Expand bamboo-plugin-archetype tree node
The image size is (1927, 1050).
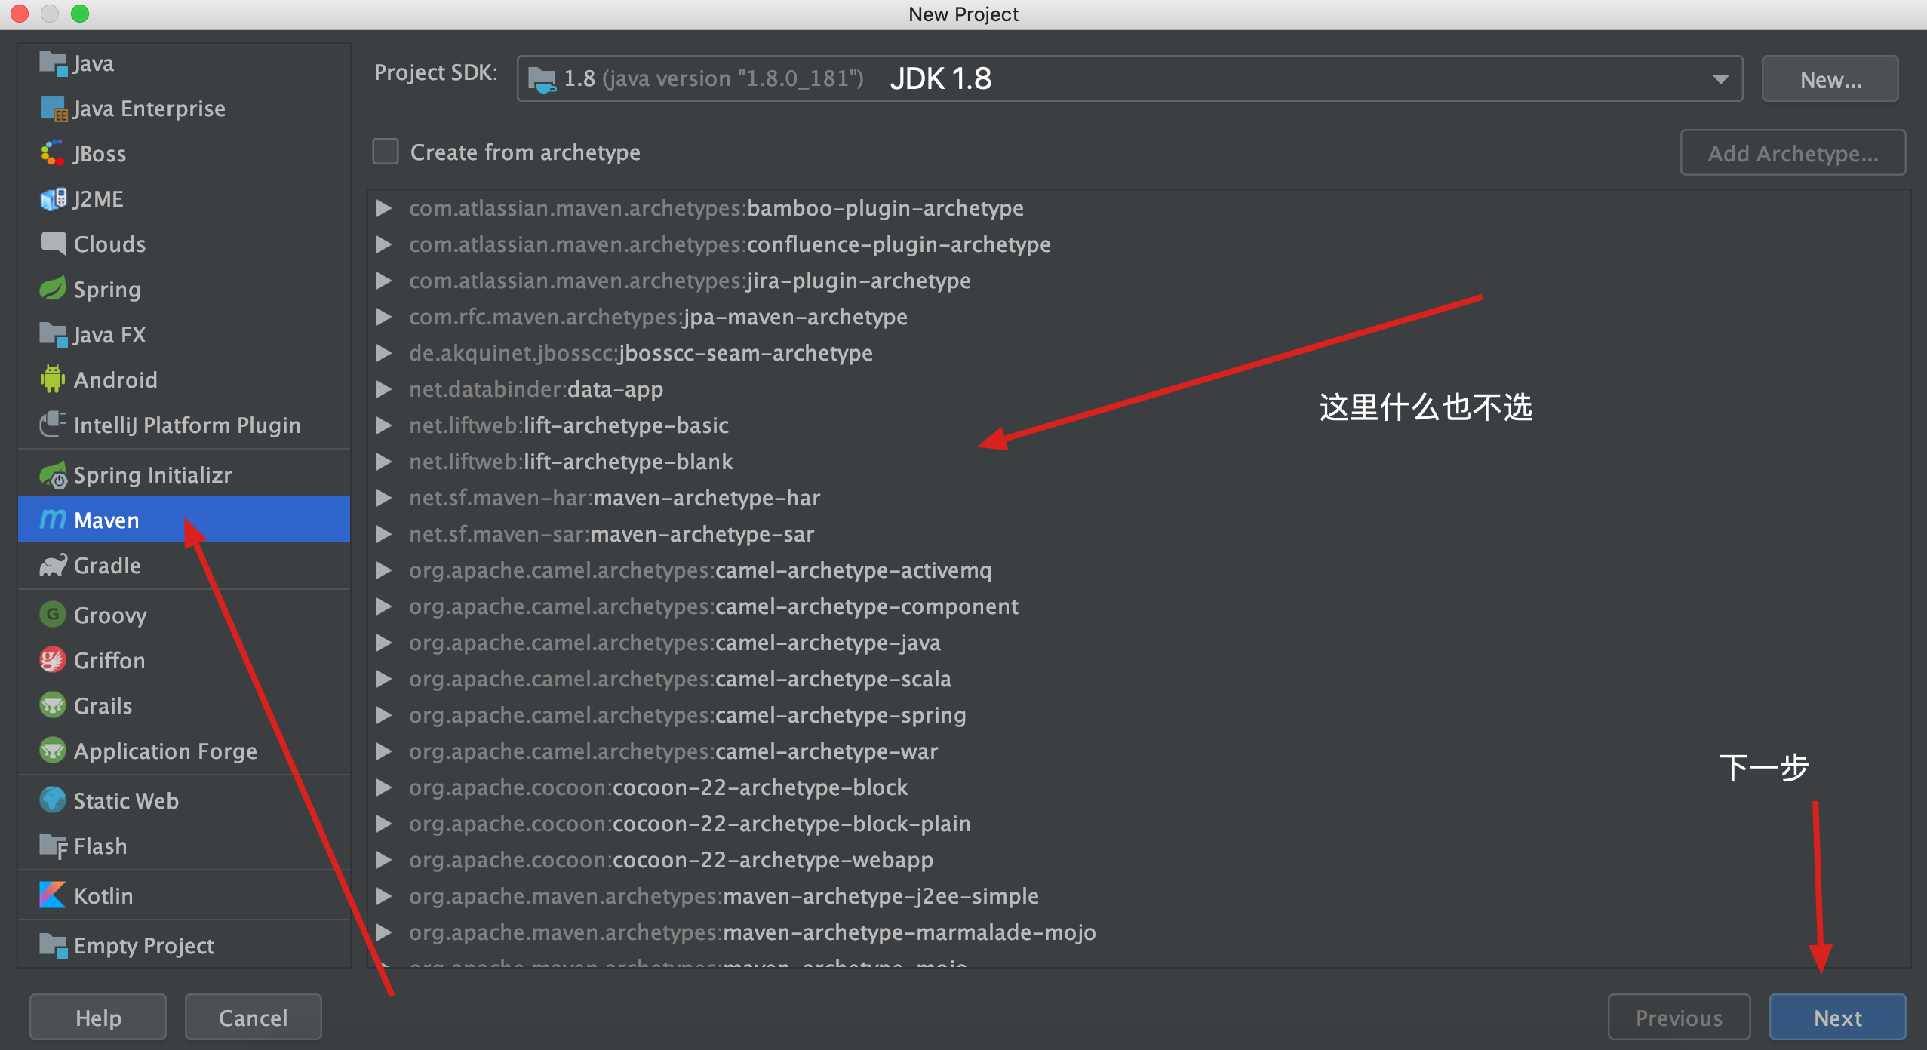384,208
